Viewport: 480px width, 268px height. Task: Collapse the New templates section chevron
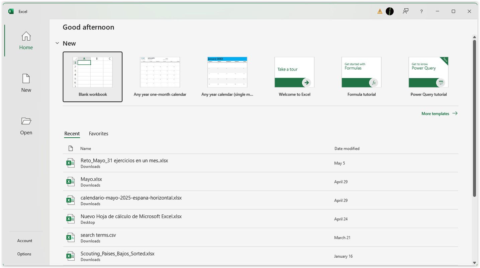57,43
